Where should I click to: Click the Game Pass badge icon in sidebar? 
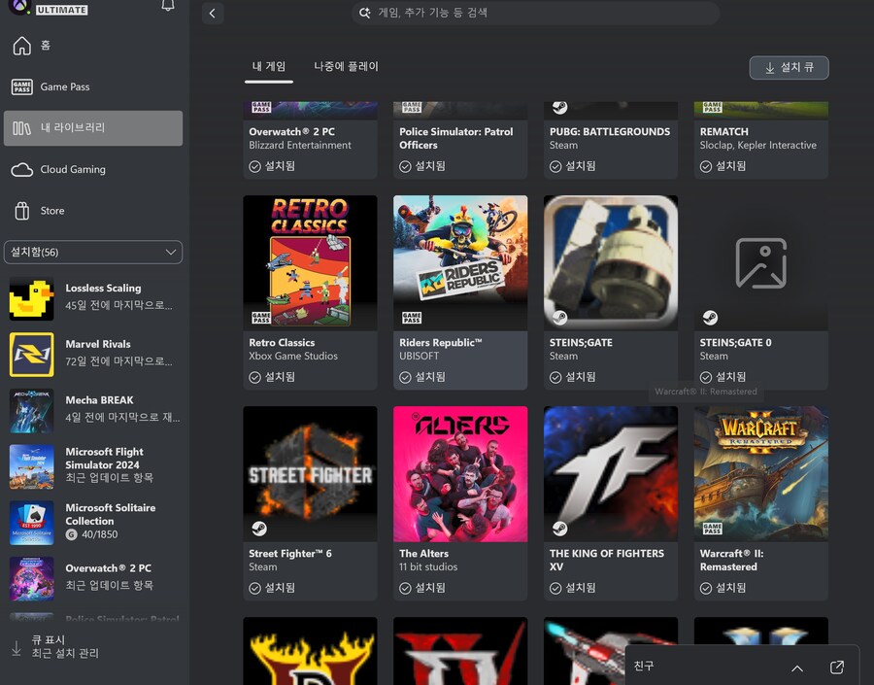click(22, 87)
